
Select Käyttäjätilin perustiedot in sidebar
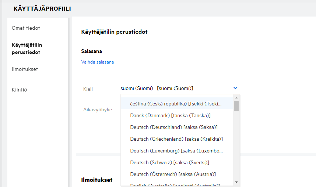[27, 48]
